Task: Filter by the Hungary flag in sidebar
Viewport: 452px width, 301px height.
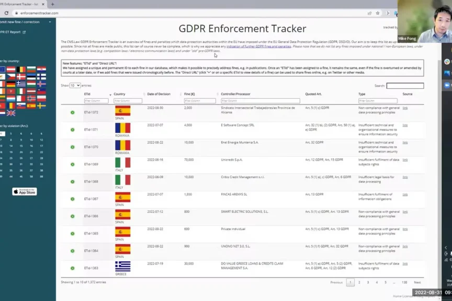Action: [x=31, y=84]
